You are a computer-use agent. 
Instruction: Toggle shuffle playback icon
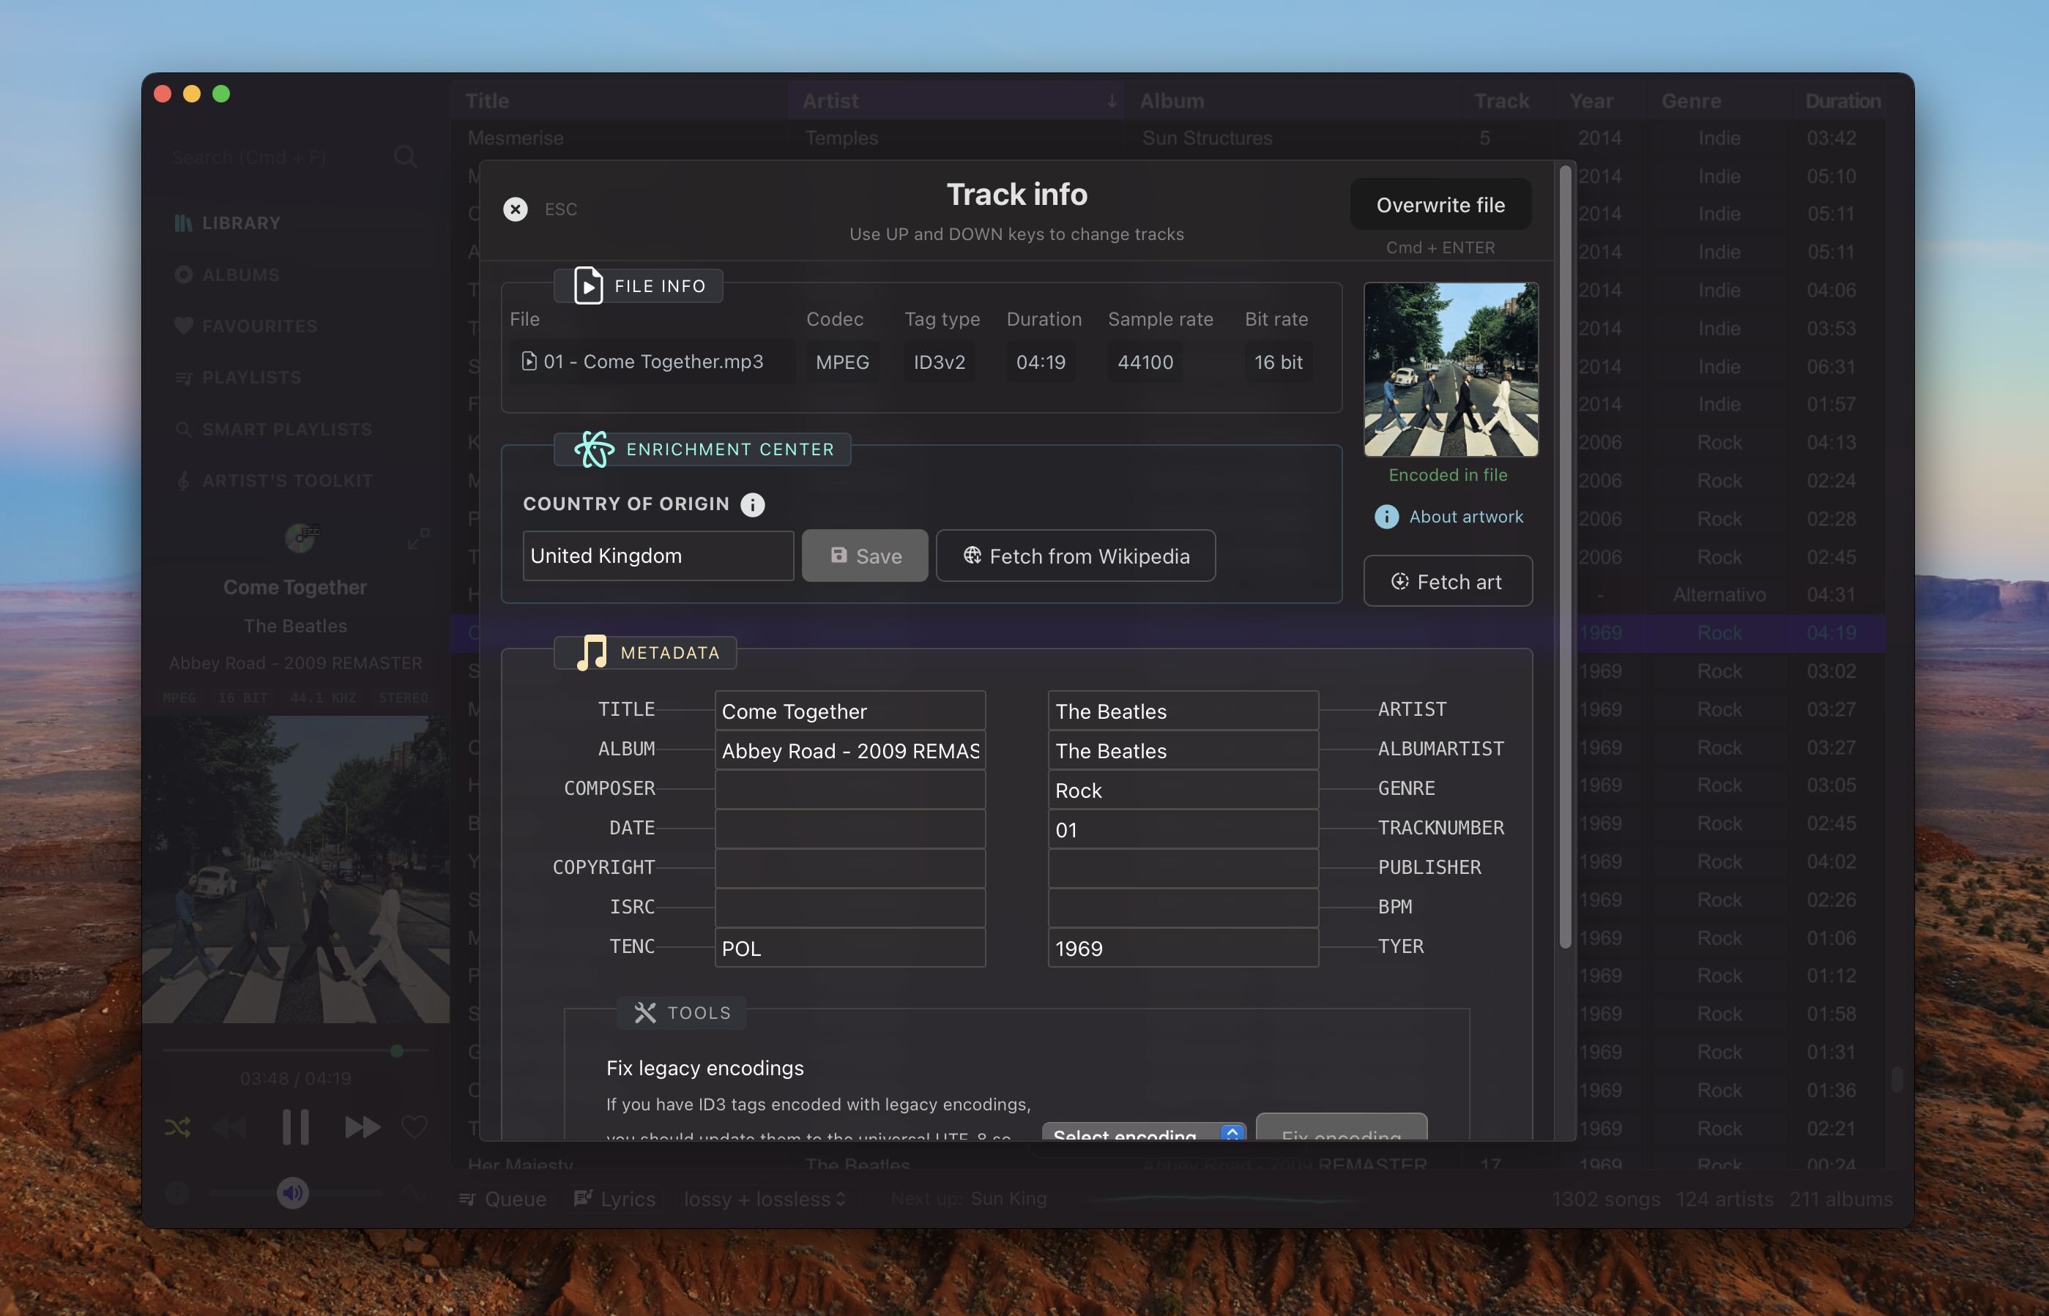click(178, 1127)
